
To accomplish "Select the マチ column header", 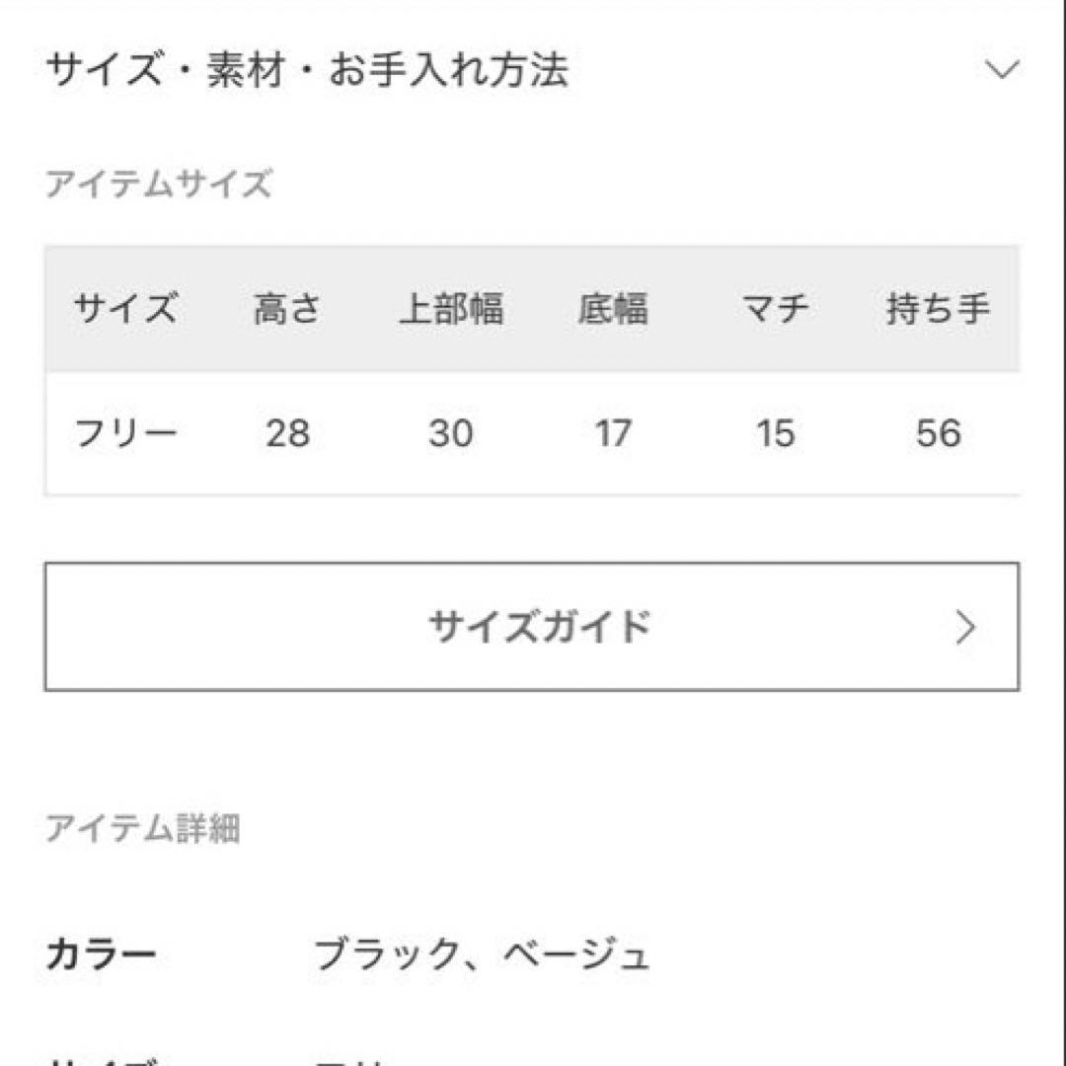I will (x=775, y=309).
